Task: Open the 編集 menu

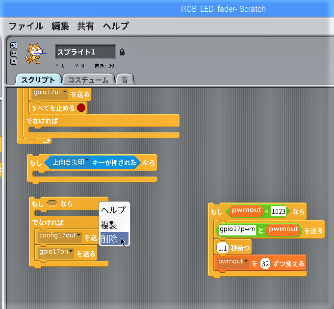Action: tap(60, 26)
